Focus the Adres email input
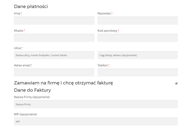189x128 pixels. point(54,73)
